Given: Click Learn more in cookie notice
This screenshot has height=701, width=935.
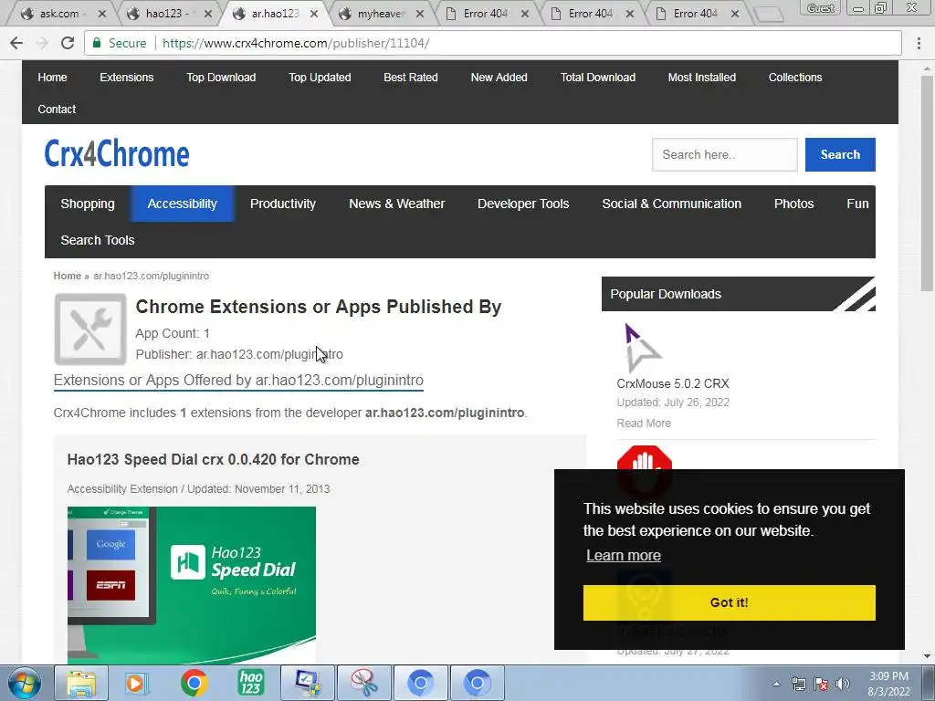Looking at the screenshot, I should (x=623, y=556).
